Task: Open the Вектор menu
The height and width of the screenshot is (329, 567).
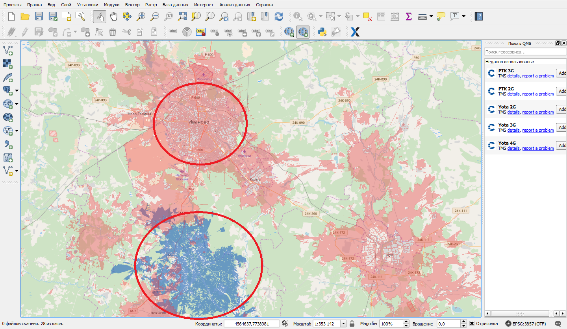Action: [x=132, y=5]
